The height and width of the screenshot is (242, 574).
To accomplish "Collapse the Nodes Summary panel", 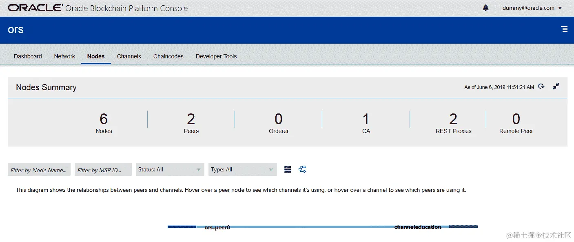I will (556, 87).
